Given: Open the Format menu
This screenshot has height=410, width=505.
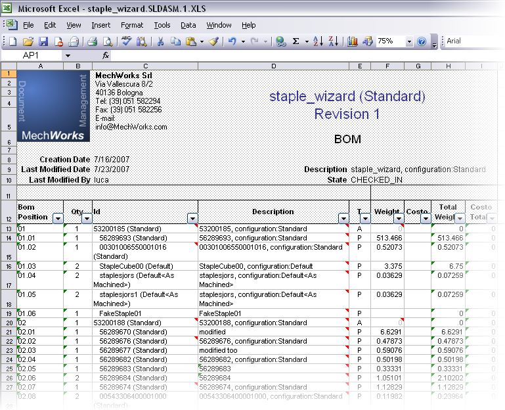Looking at the screenshot, I should 132,25.
